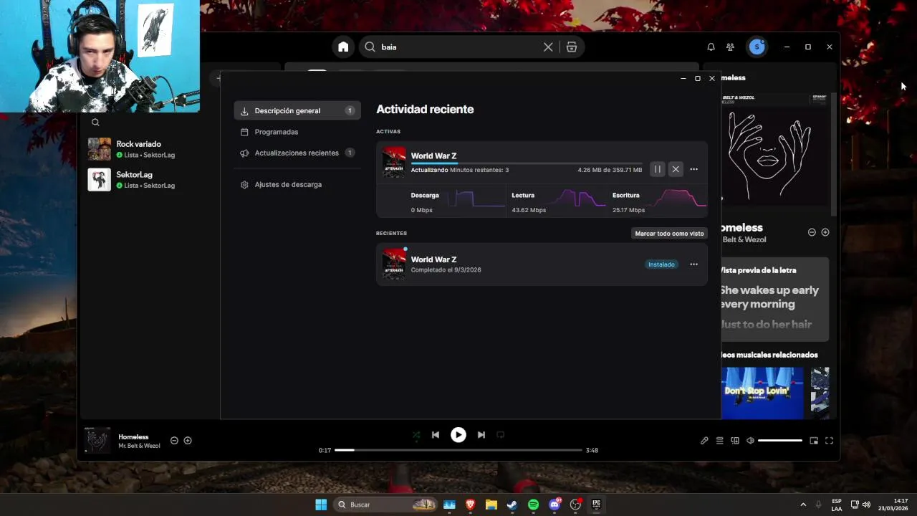
Task: Open the Spotify queue icon
Action: (x=720, y=441)
